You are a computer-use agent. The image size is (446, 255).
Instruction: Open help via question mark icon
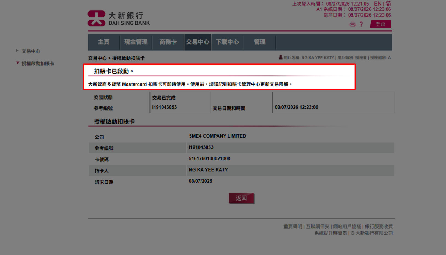361,24
